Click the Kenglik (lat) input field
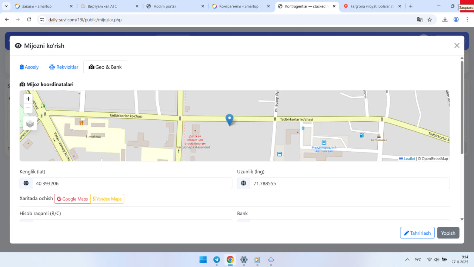474x267 pixels. click(132, 184)
